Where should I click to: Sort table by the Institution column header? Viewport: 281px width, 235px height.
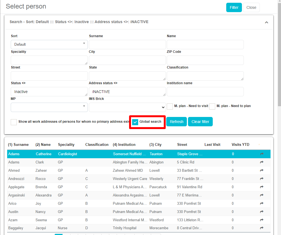coord(124,144)
